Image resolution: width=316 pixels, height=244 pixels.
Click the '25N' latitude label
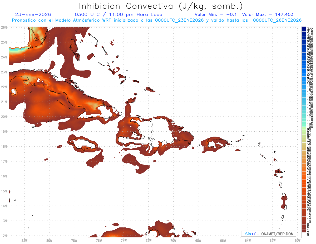point(4,42)
